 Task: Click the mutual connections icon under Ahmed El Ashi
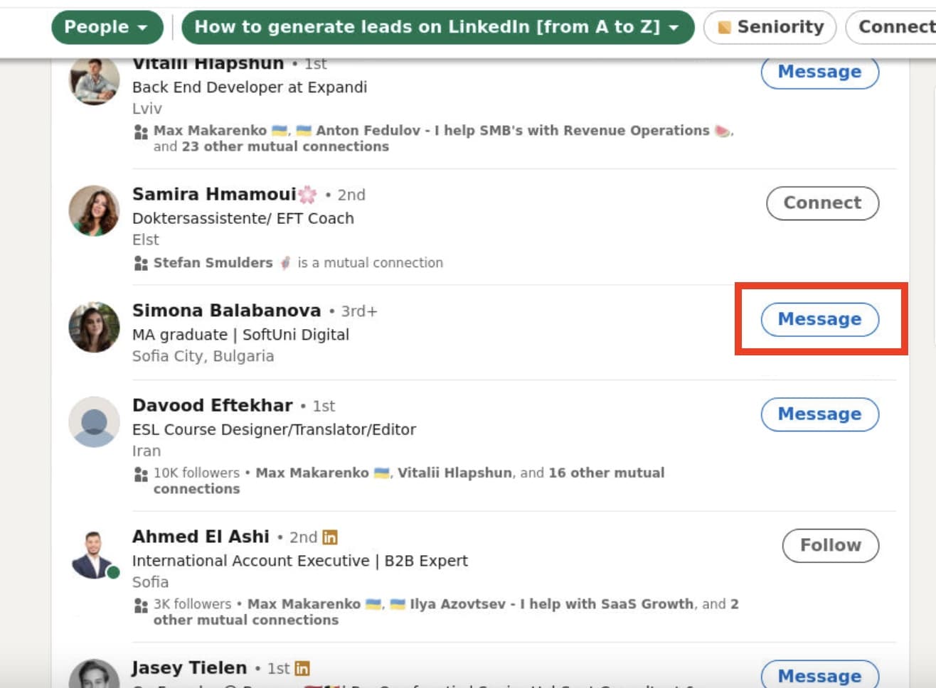[x=141, y=605]
